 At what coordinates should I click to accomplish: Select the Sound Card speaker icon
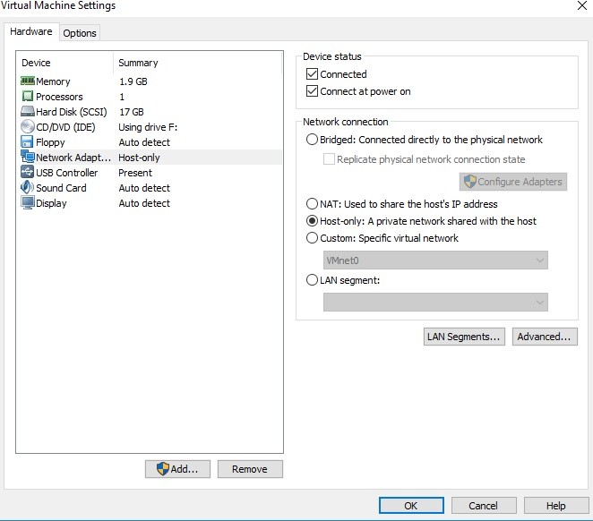point(27,188)
